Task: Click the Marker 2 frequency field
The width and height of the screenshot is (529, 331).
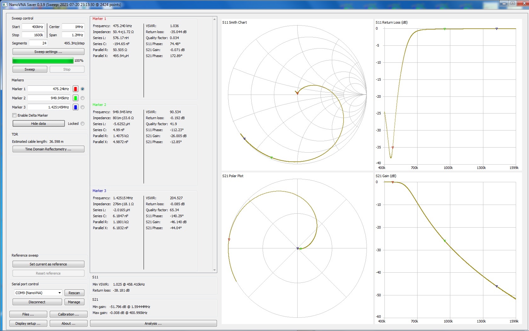Action: coord(49,98)
